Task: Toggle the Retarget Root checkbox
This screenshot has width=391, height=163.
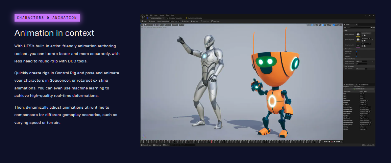Action: pos(356,51)
